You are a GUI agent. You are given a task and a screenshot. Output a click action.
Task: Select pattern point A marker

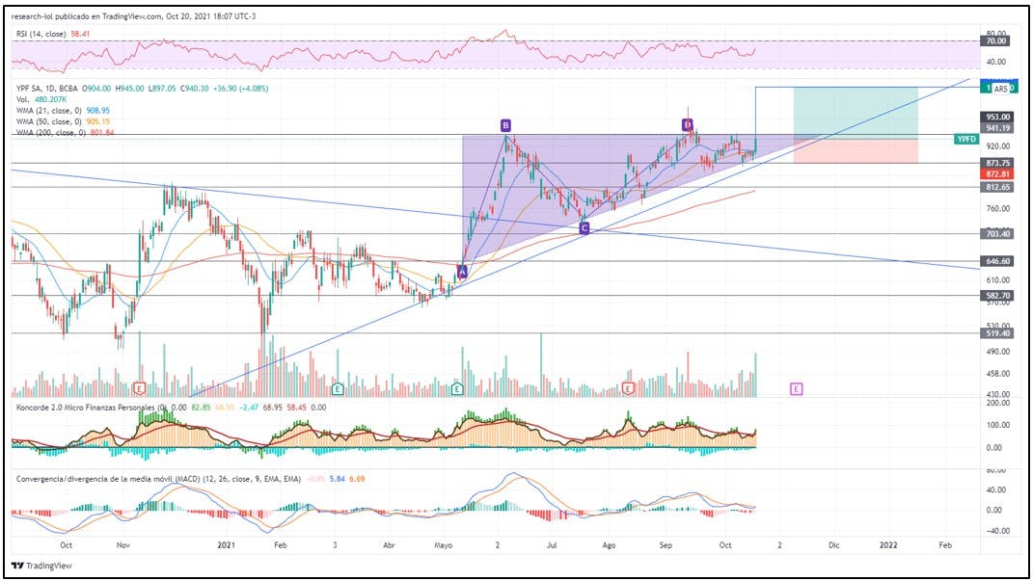(462, 271)
